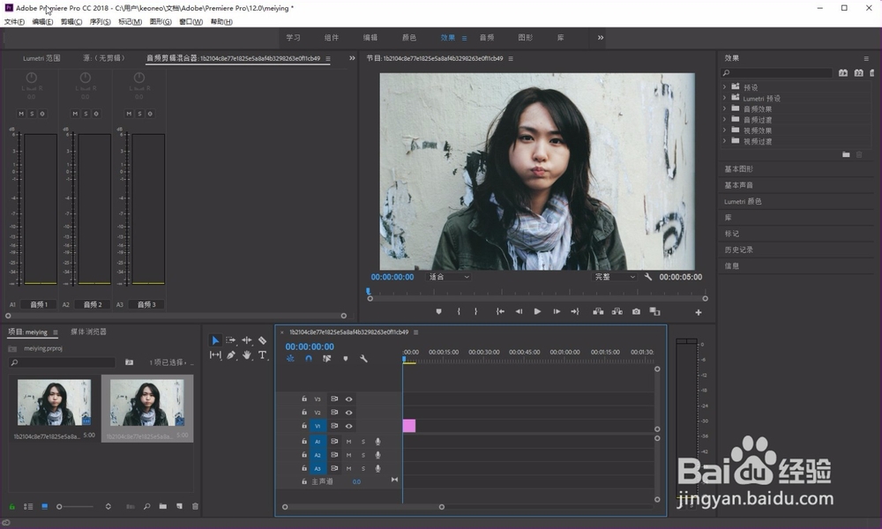Open the 基本图形 panel

tap(738, 169)
